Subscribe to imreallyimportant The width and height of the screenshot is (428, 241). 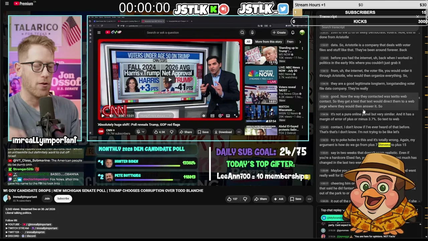(x=63, y=198)
